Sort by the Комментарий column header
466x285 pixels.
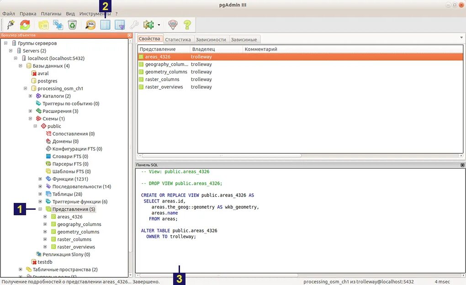tap(353, 49)
